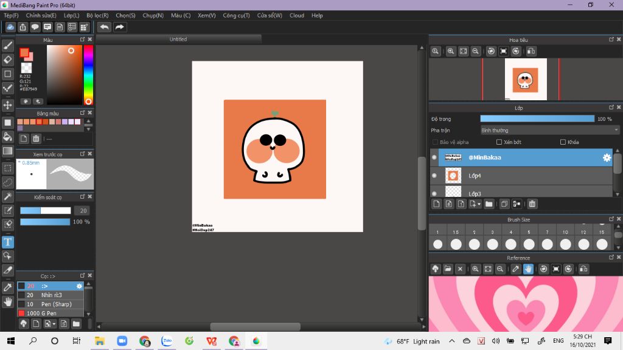The image size is (623, 350).
Task: Zoom in using Navigator panel magnifier
Action: (x=451, y=52)
